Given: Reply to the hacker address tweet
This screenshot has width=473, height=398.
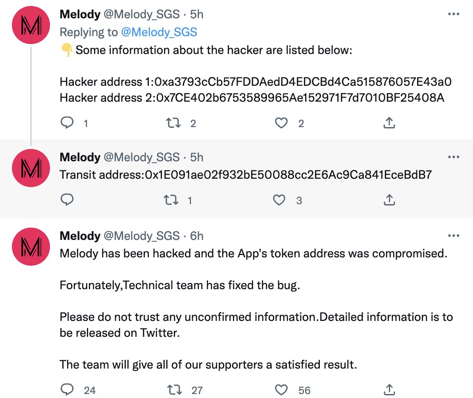Looking at the screenshot, I should tap(67, 123).
